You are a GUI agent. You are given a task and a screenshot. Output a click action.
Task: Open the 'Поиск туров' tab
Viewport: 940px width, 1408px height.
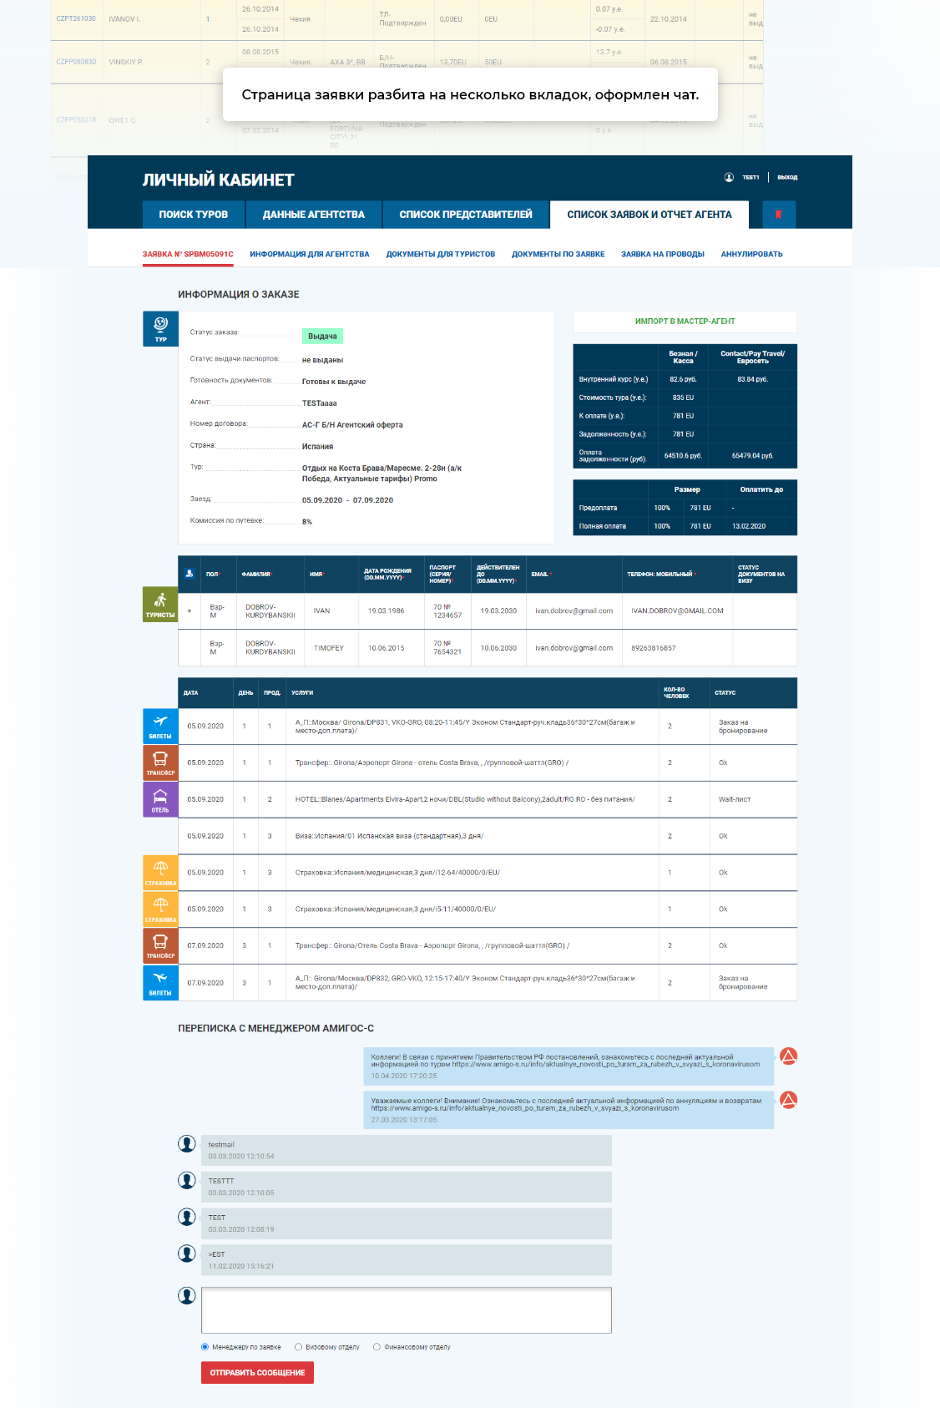(194, 215)
